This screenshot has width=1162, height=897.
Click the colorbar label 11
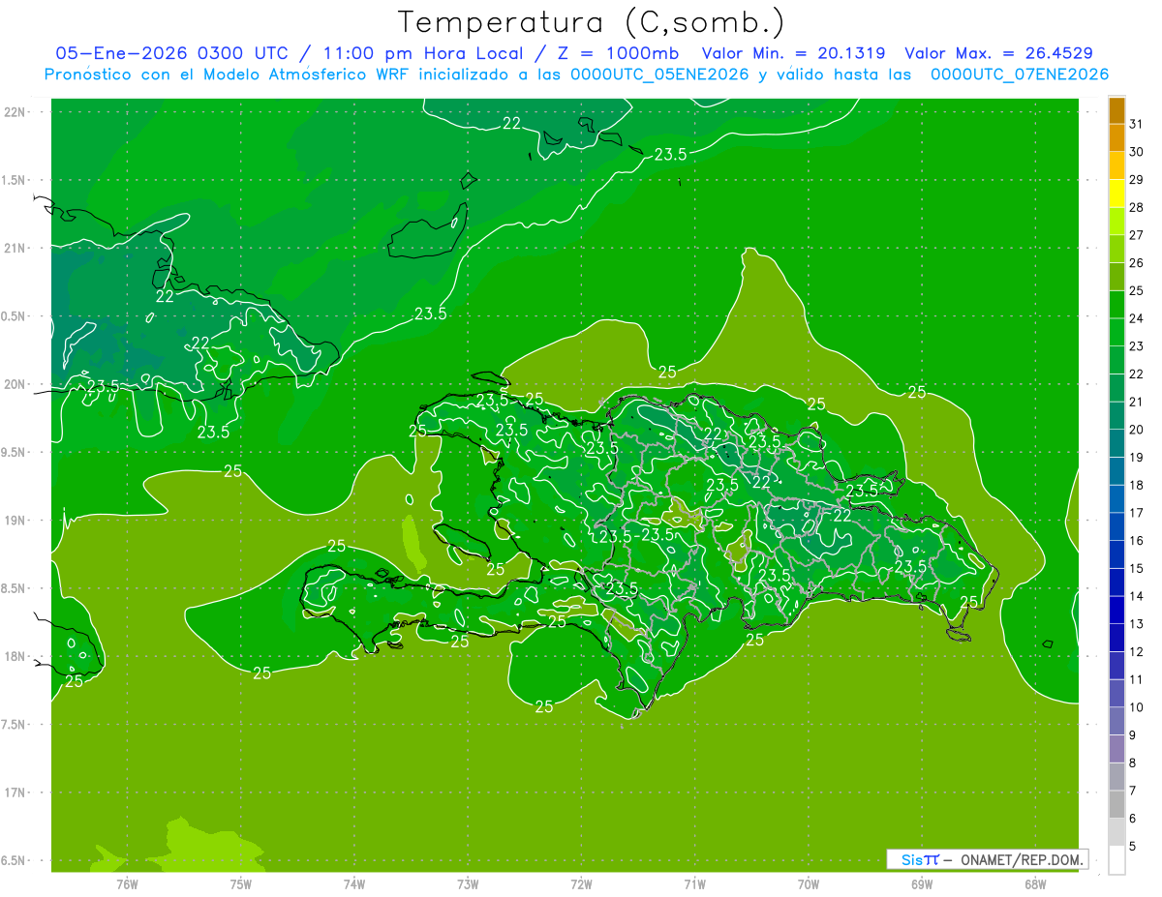click(x=1136, y=678)
